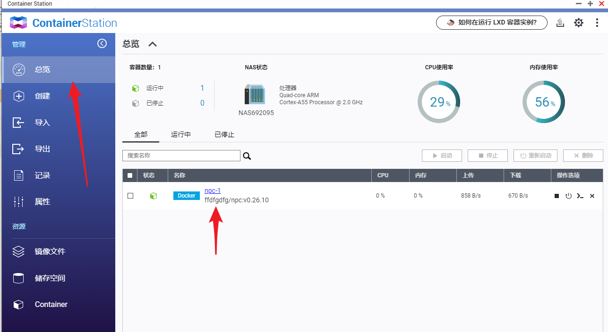This screenshot has width=608, height=332.
Task: Click the Delete (删除) button
Action: click(x=583, y=156)
